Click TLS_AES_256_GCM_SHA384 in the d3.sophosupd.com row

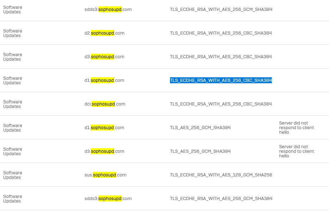(200, 151)
